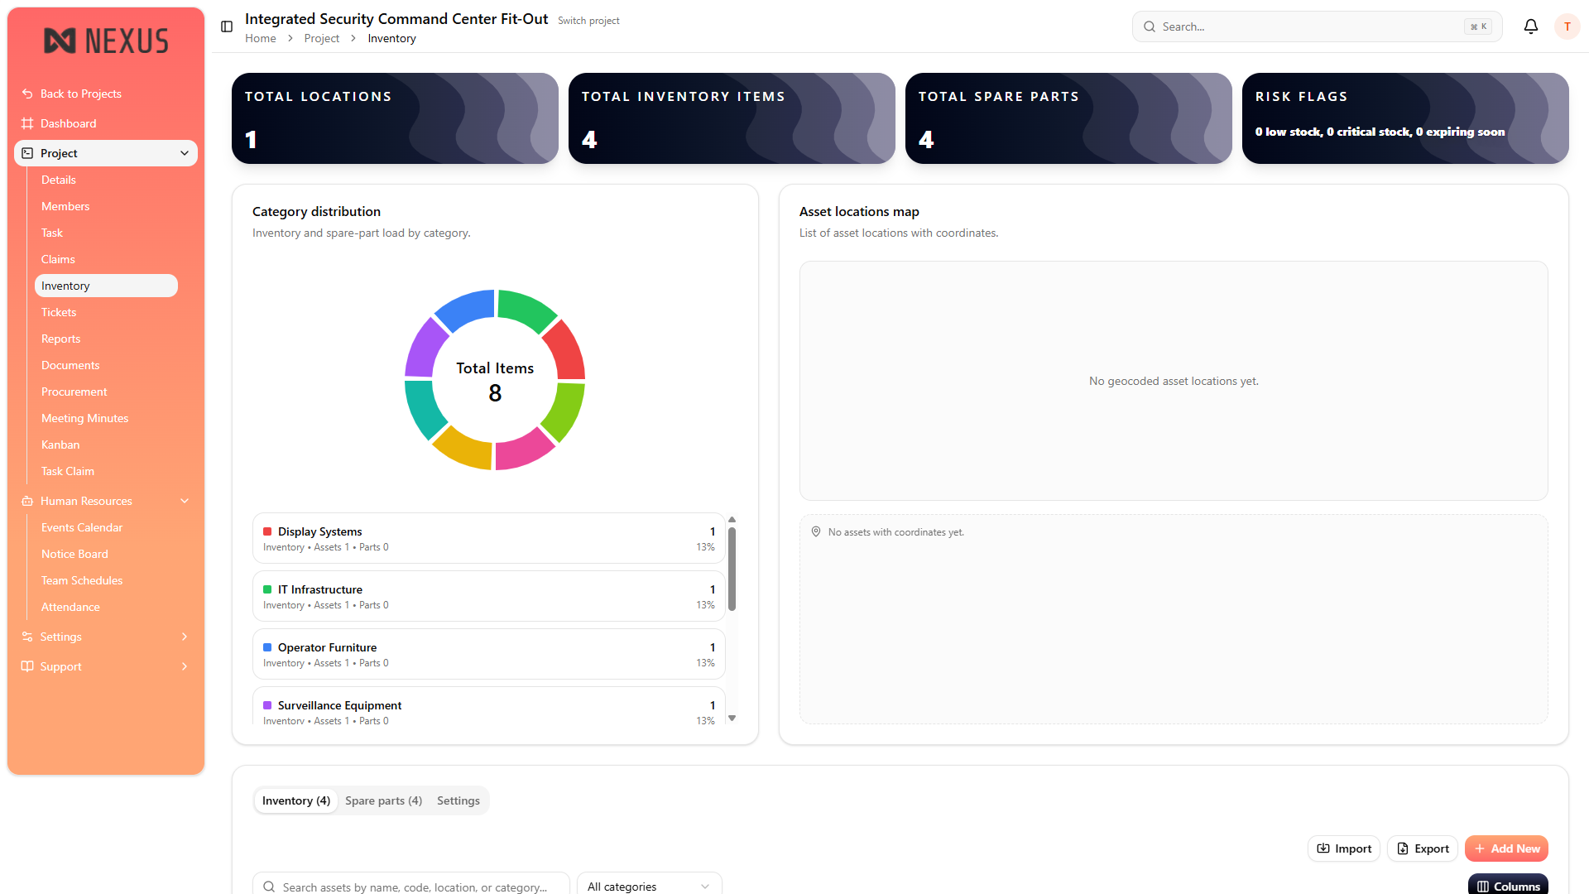
Task: Click the Export button
Action: (x=1423, y=848)
